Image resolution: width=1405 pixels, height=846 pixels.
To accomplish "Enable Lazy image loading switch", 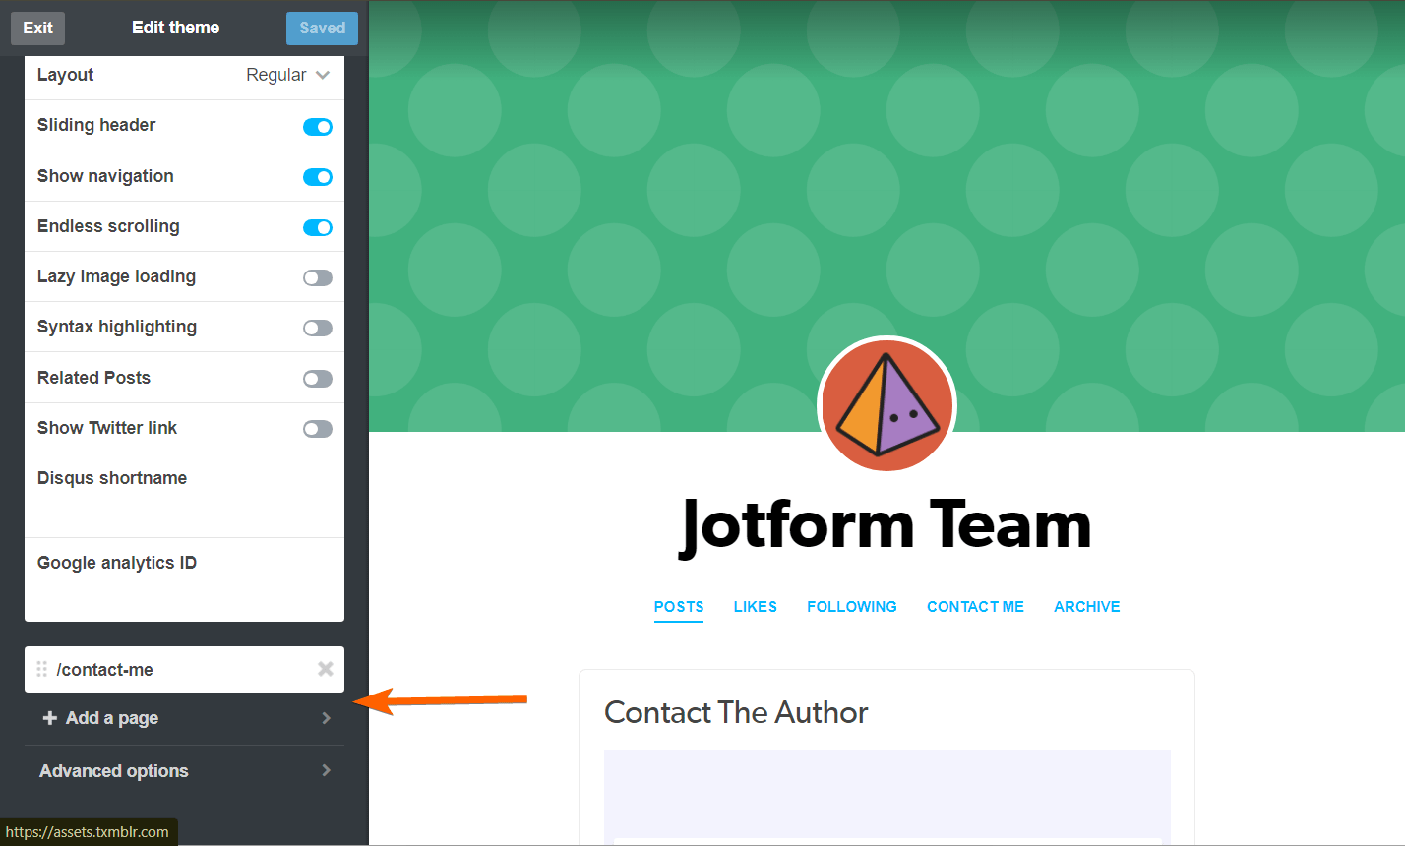I will [x=318, y=277].
